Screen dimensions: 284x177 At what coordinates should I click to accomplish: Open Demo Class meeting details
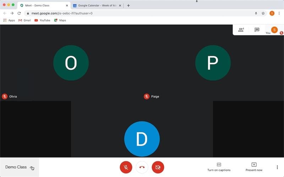(x=20, y=167)
